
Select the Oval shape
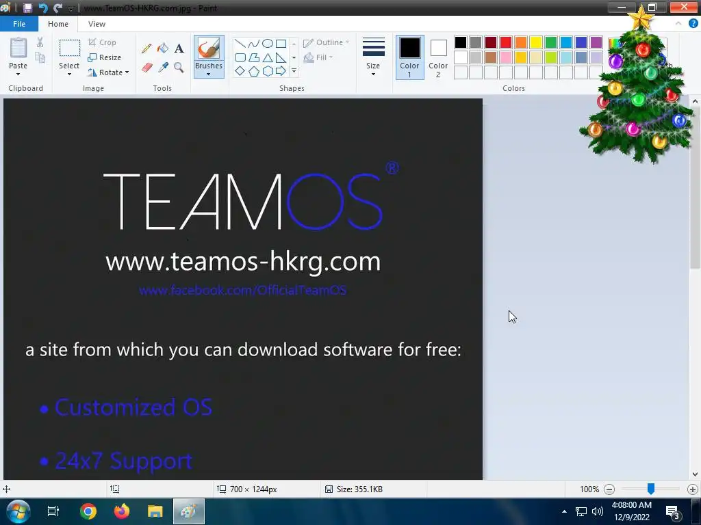coord(268,44)
